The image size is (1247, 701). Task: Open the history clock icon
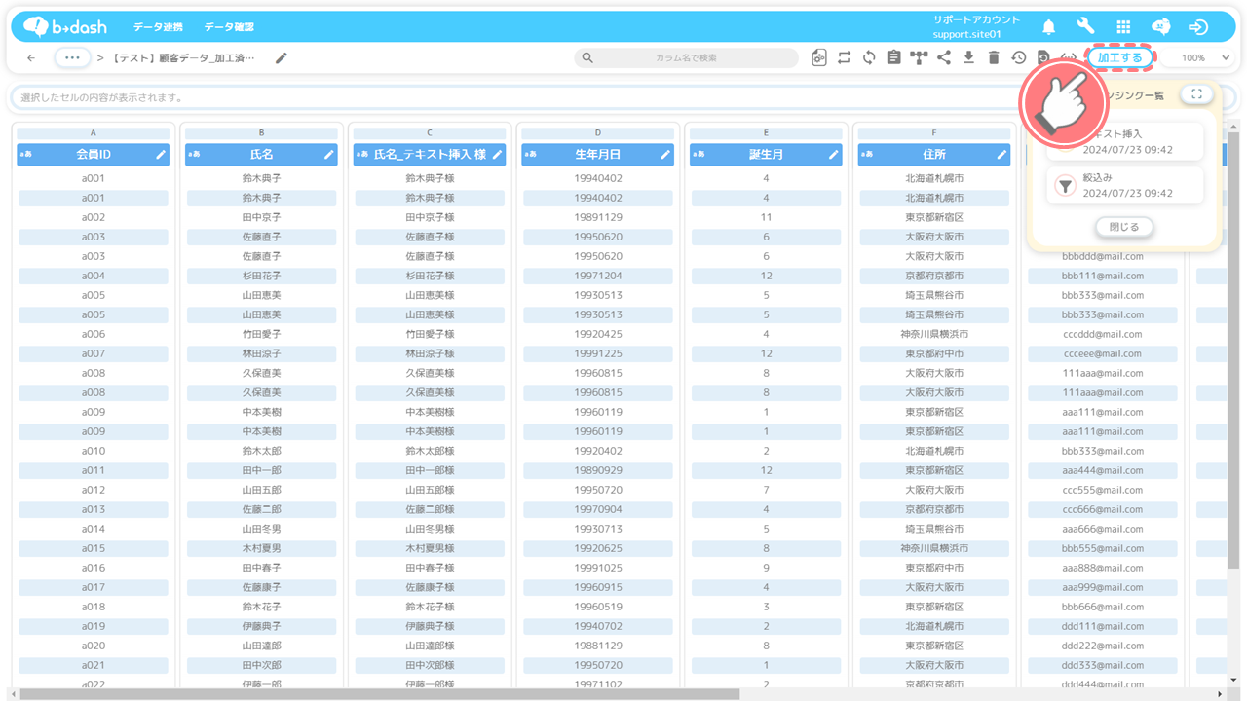coord(1018,58)
